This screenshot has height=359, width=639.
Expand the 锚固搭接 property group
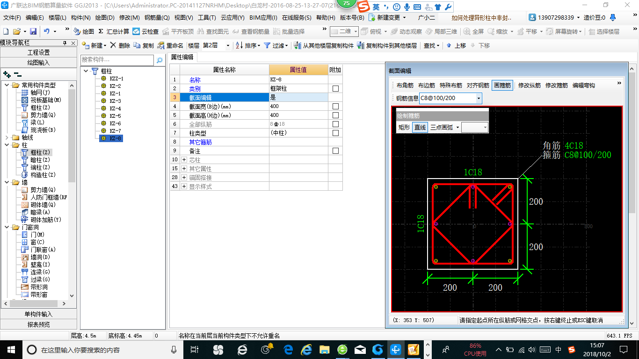tap(183, 178)
